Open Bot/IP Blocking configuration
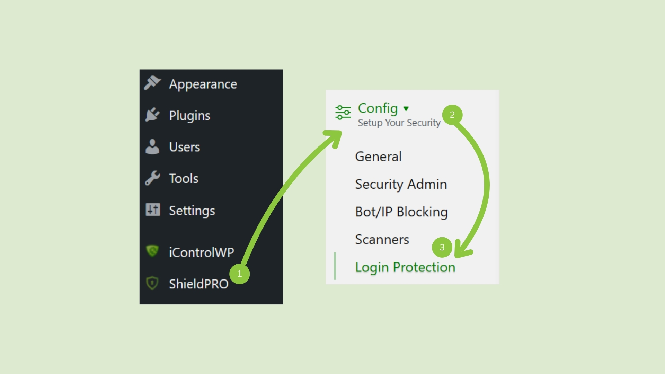Screen dimensions: 665x374 401,212
